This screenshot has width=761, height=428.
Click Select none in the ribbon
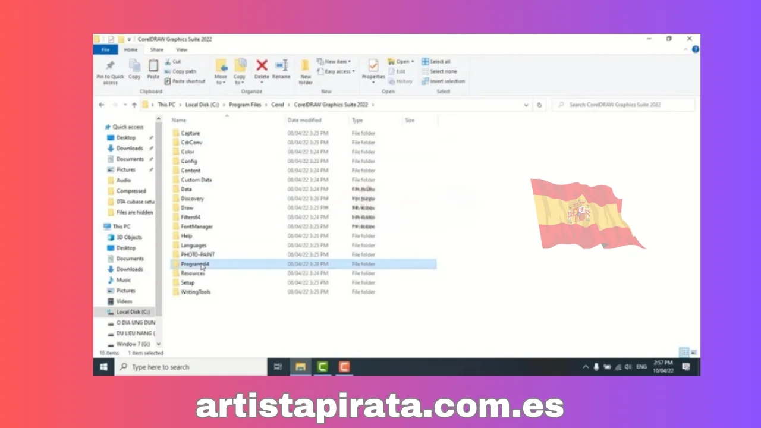pyautogui.click(x=439, y=71)
